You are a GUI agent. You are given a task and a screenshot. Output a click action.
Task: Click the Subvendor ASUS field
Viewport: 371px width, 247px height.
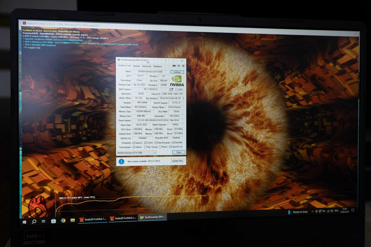(141, 94)
